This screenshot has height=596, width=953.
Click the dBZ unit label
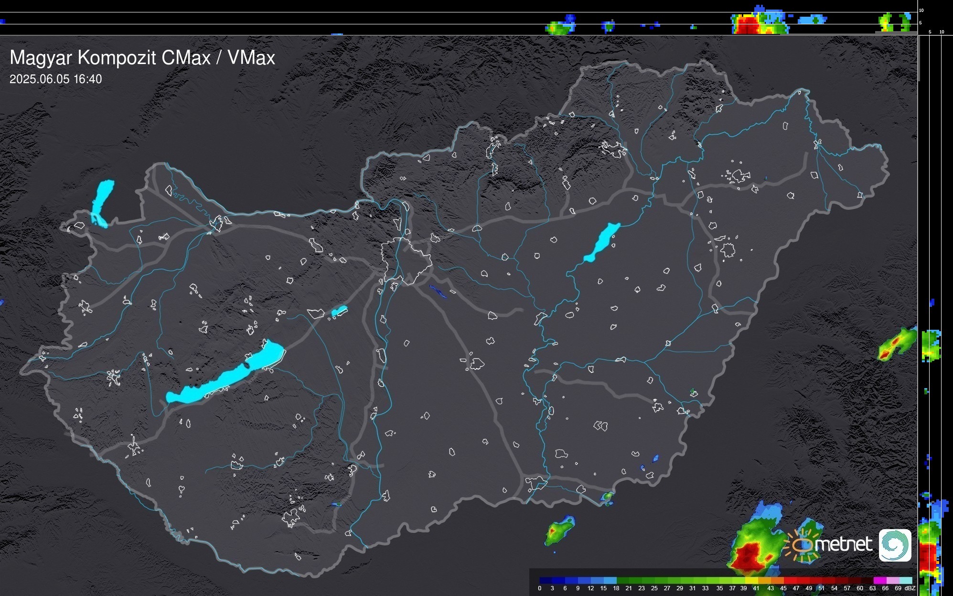(x=910, y=588)
